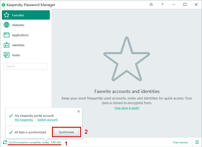Open the My Kaspersky link
The height and width of the screenshot is (147, 202).
pyautogui.click(x=24, y=120)
